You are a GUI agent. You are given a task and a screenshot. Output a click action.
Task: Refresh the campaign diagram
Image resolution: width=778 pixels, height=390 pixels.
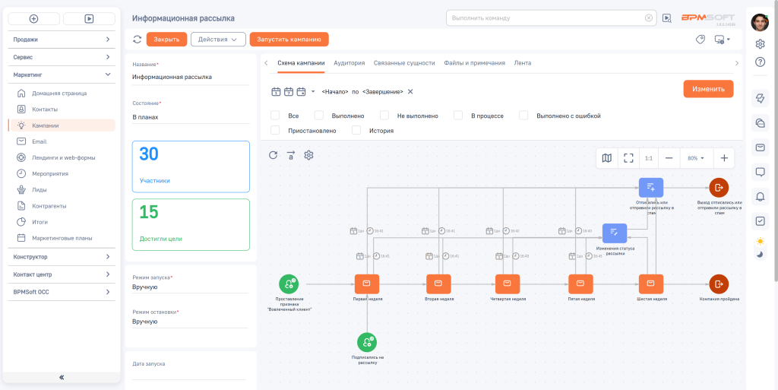[x=273, y=155]
